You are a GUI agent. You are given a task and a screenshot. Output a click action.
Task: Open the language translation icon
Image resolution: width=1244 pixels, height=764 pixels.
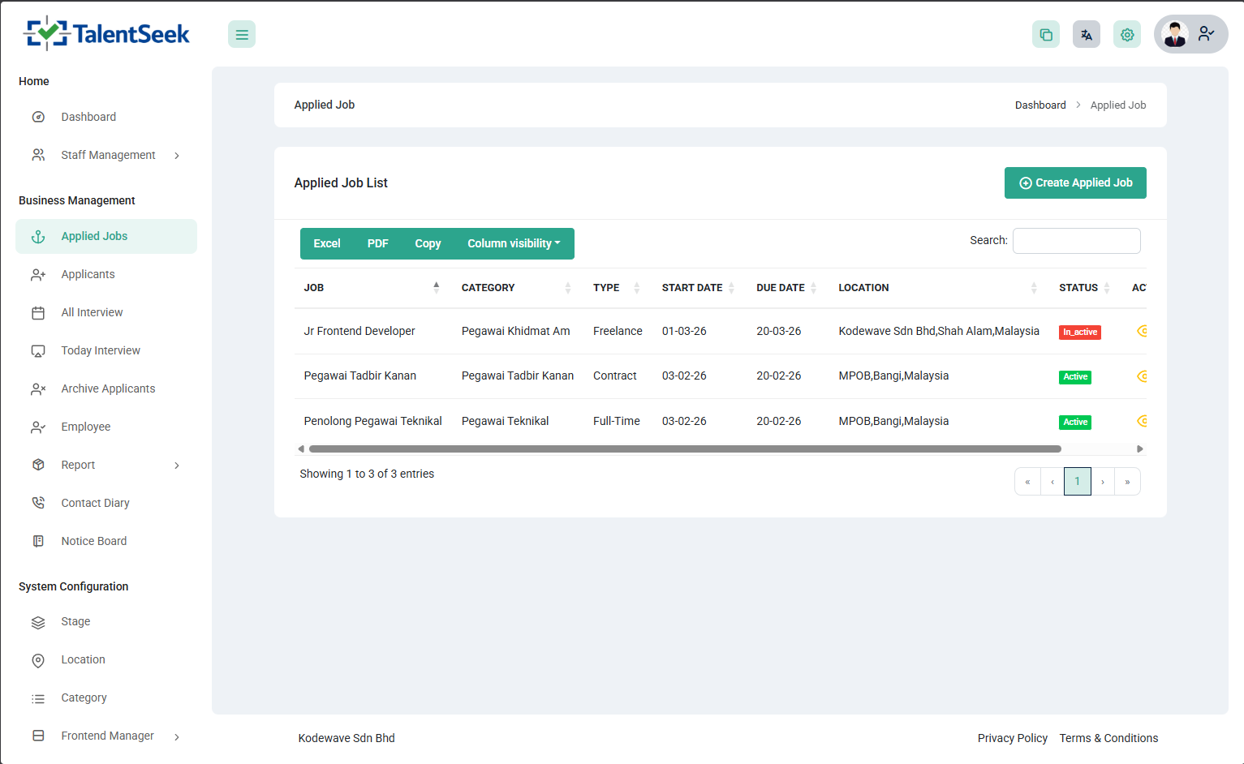click(x=1087, y=34)
